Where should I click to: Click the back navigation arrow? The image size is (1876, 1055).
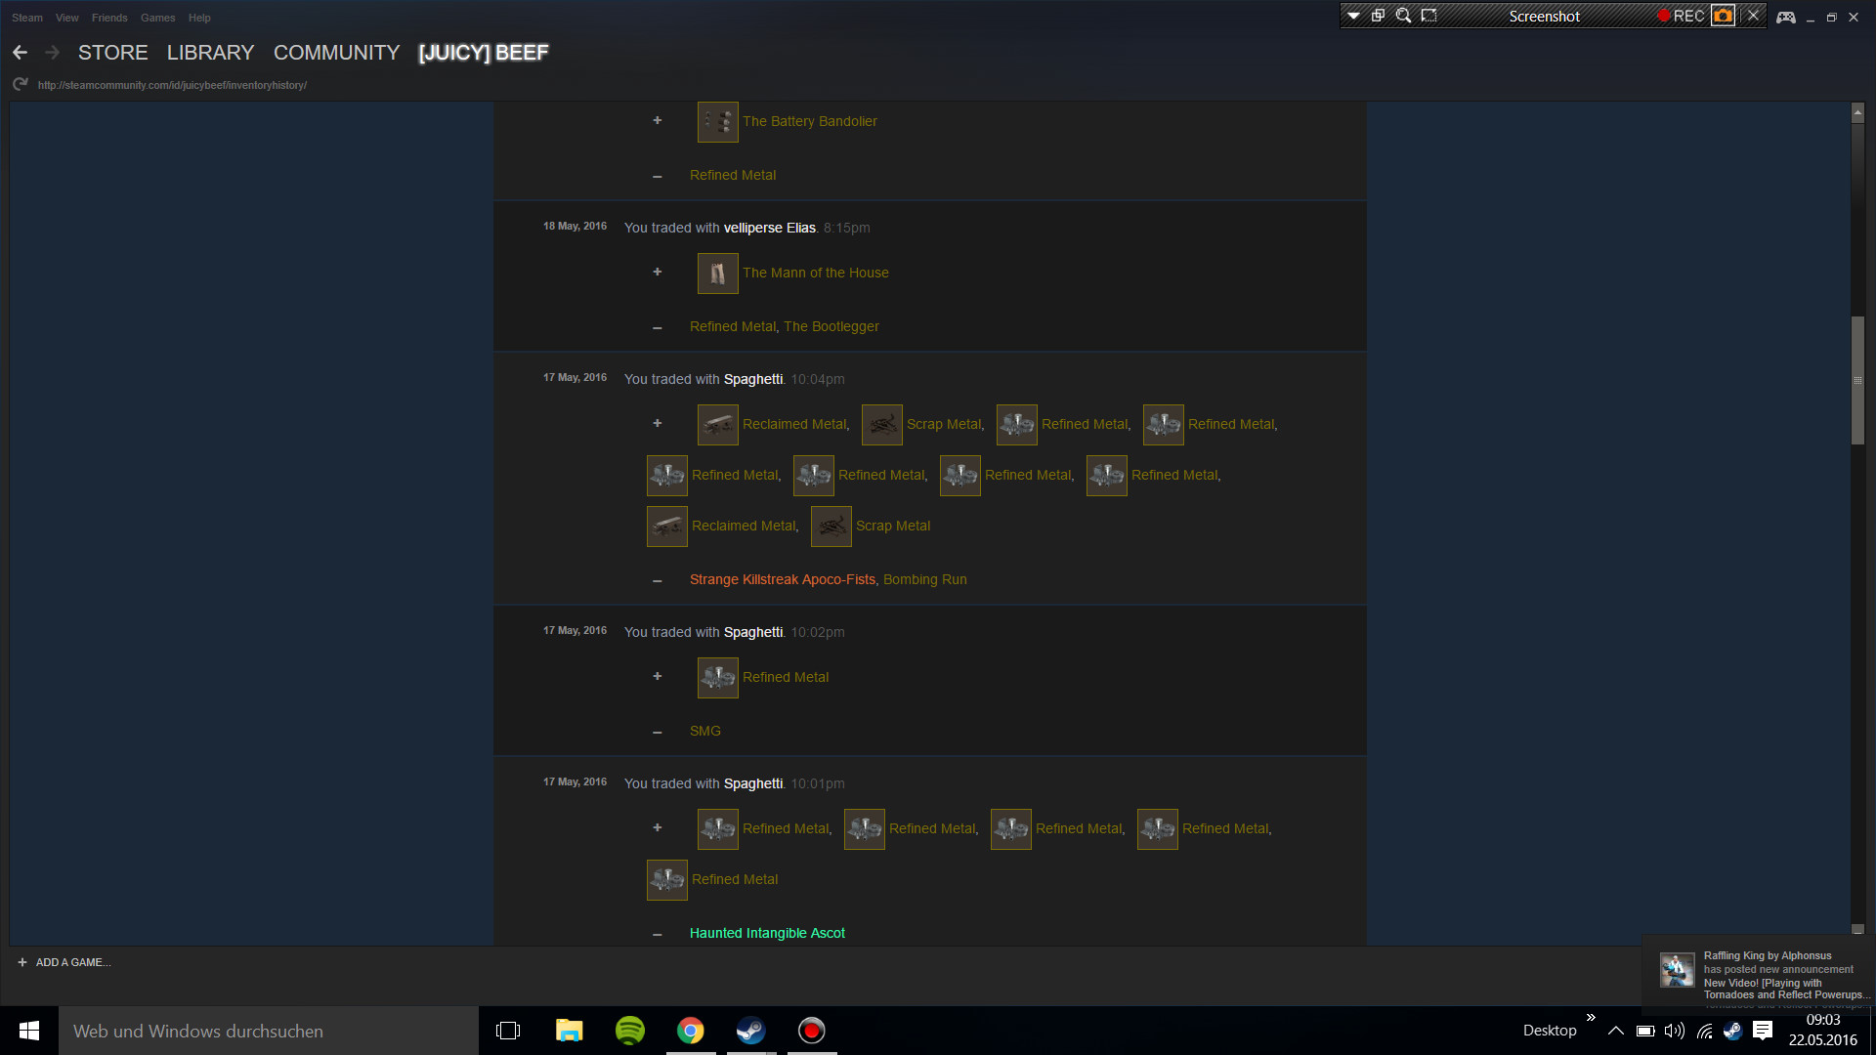click(20, 53)
